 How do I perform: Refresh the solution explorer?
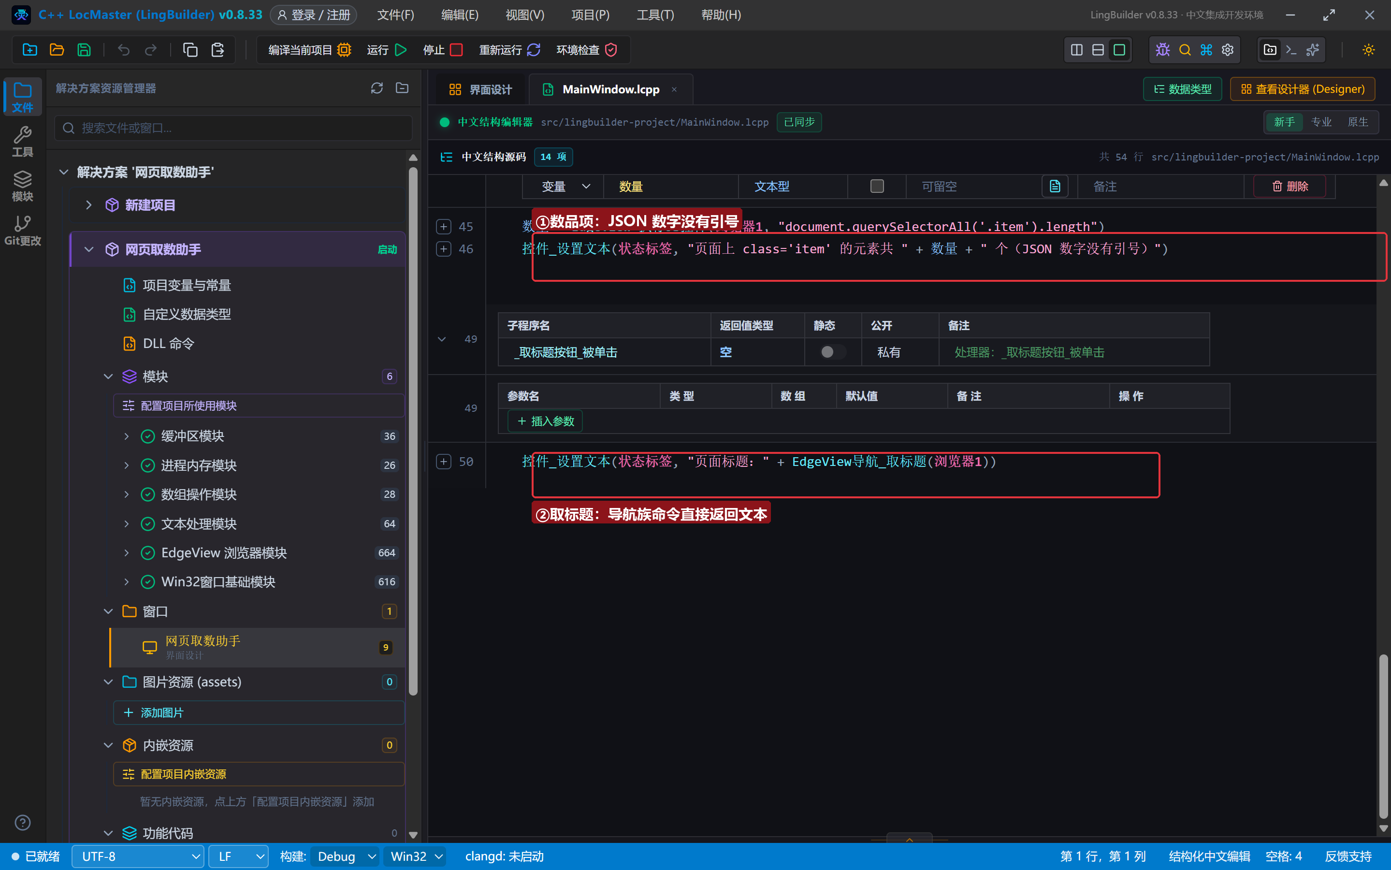click(376, 88)
